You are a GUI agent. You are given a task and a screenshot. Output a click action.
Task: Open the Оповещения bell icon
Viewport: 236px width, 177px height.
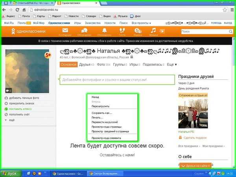pos(105,31)
